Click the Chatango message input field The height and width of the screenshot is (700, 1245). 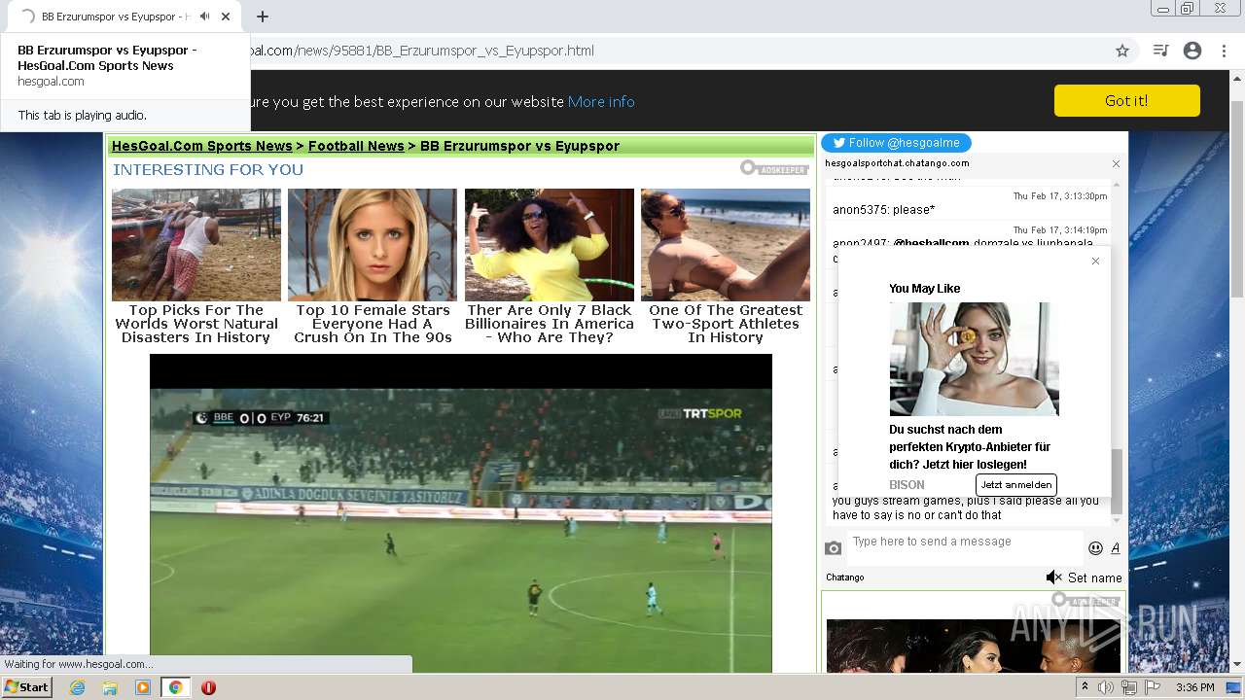point(965,547)
